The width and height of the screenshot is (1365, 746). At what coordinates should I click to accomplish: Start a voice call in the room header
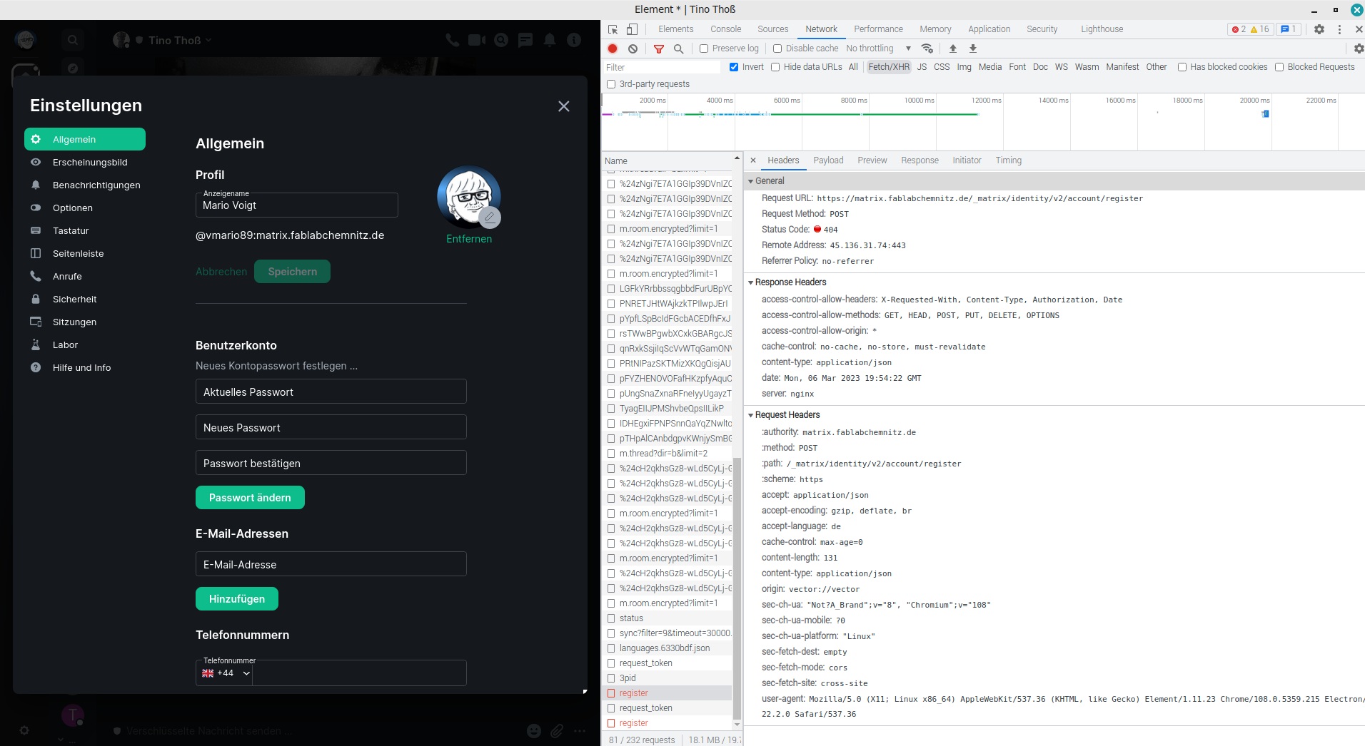[451, 41]
